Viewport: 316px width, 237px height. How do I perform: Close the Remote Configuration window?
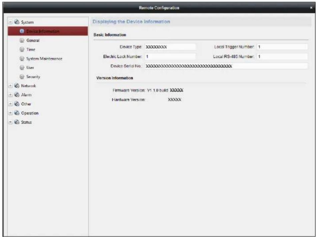point(311,8)
